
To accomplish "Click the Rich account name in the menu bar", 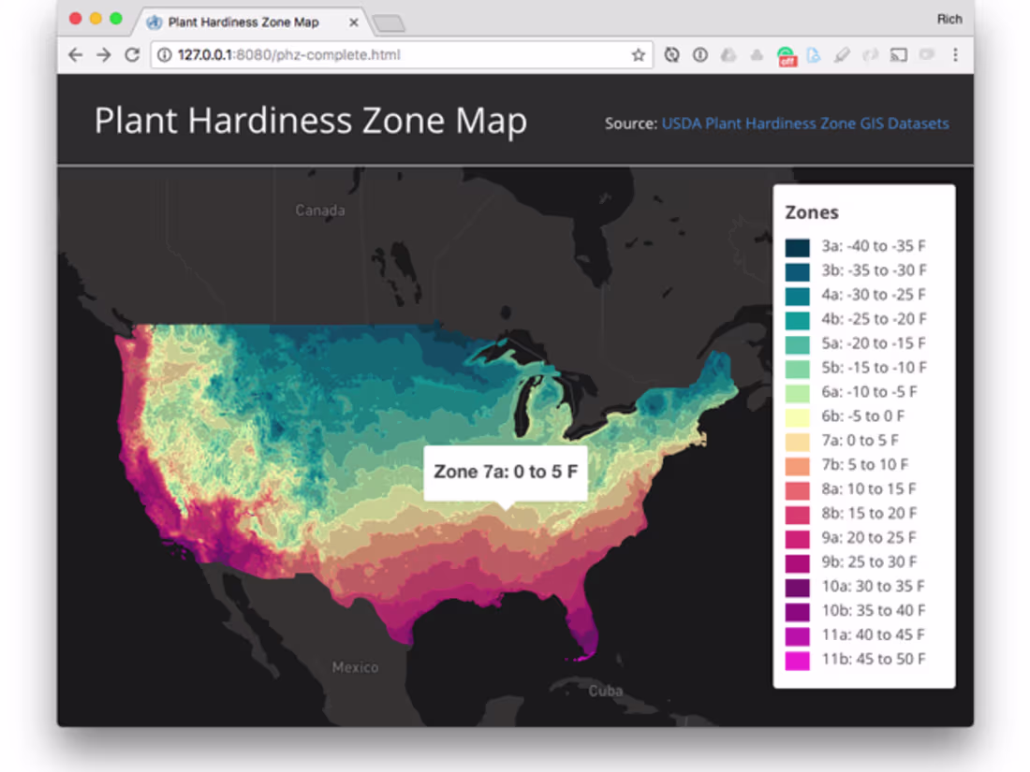I will tap(950, 19).
